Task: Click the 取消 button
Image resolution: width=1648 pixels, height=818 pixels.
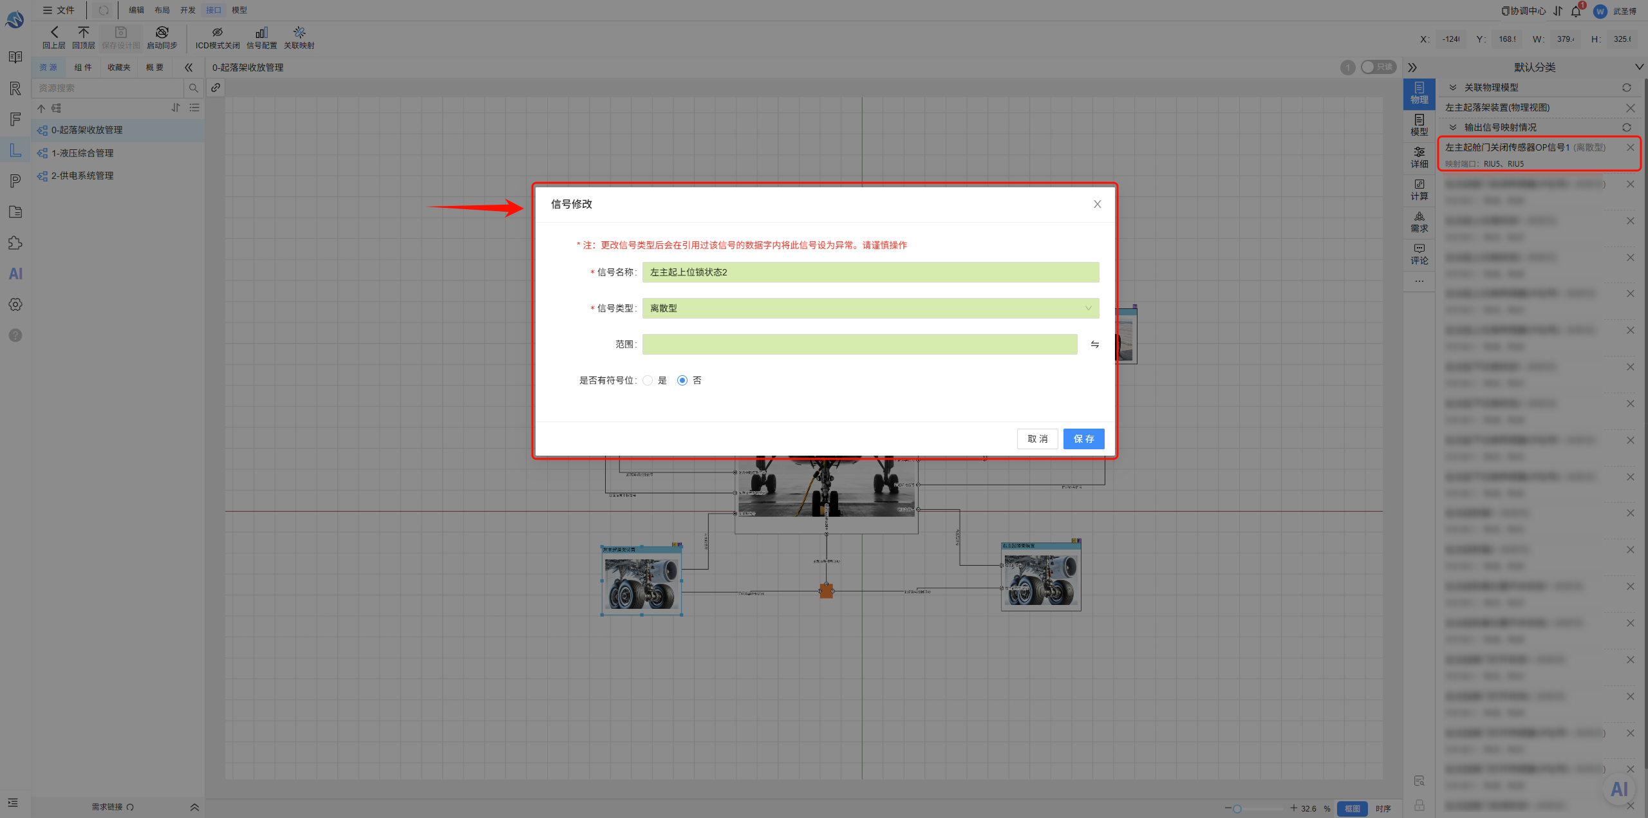Action: coord(1037,439)
